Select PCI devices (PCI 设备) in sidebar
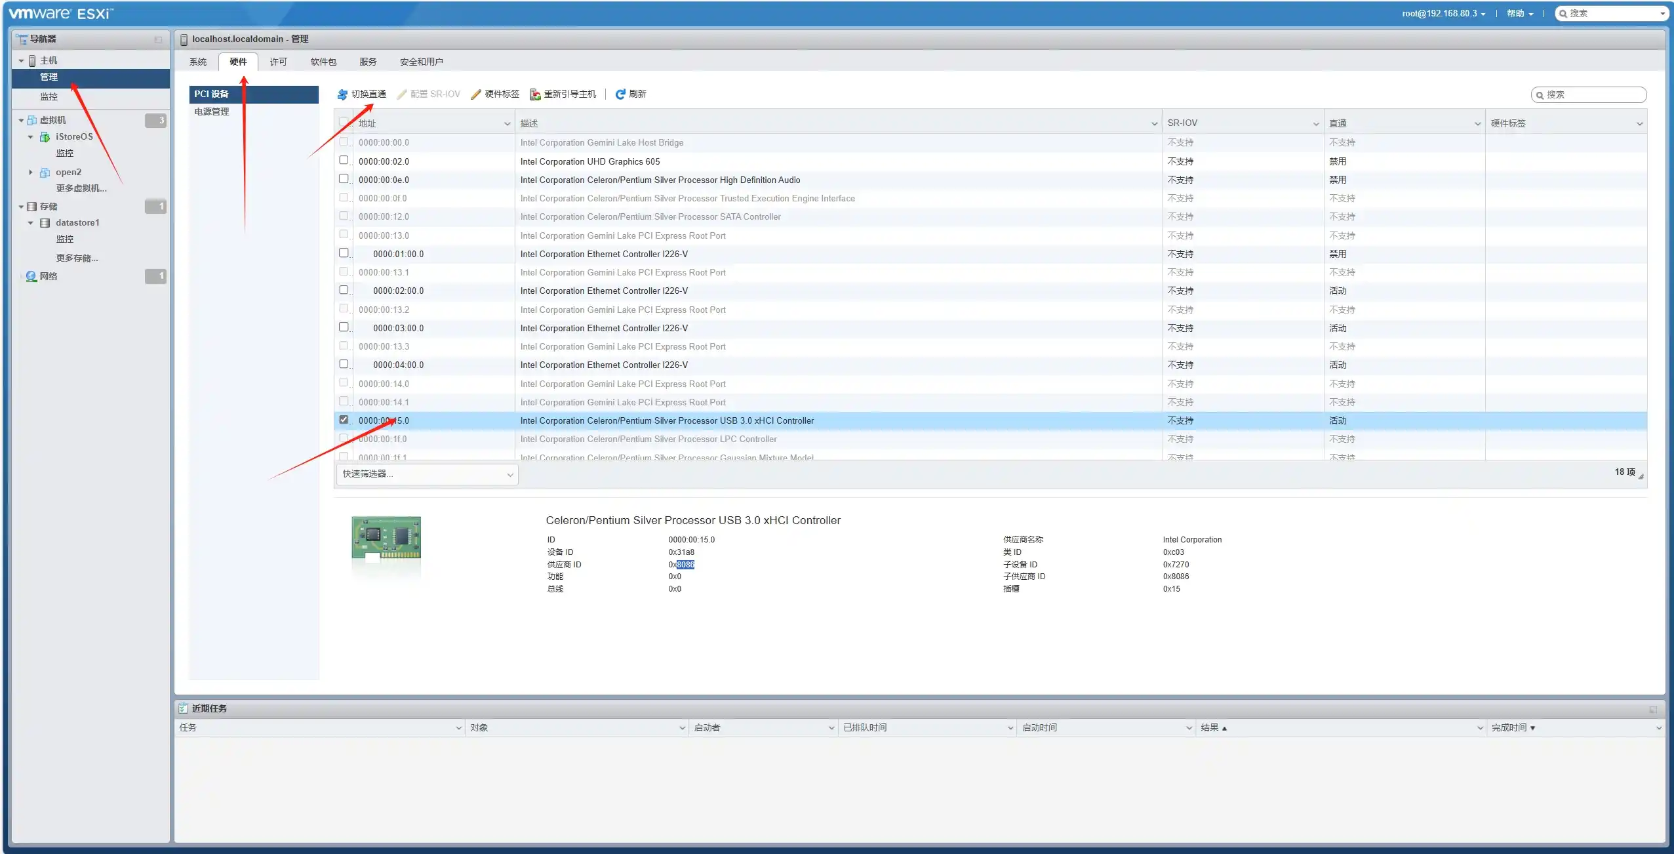1674x854 pixels. (254, 94)
